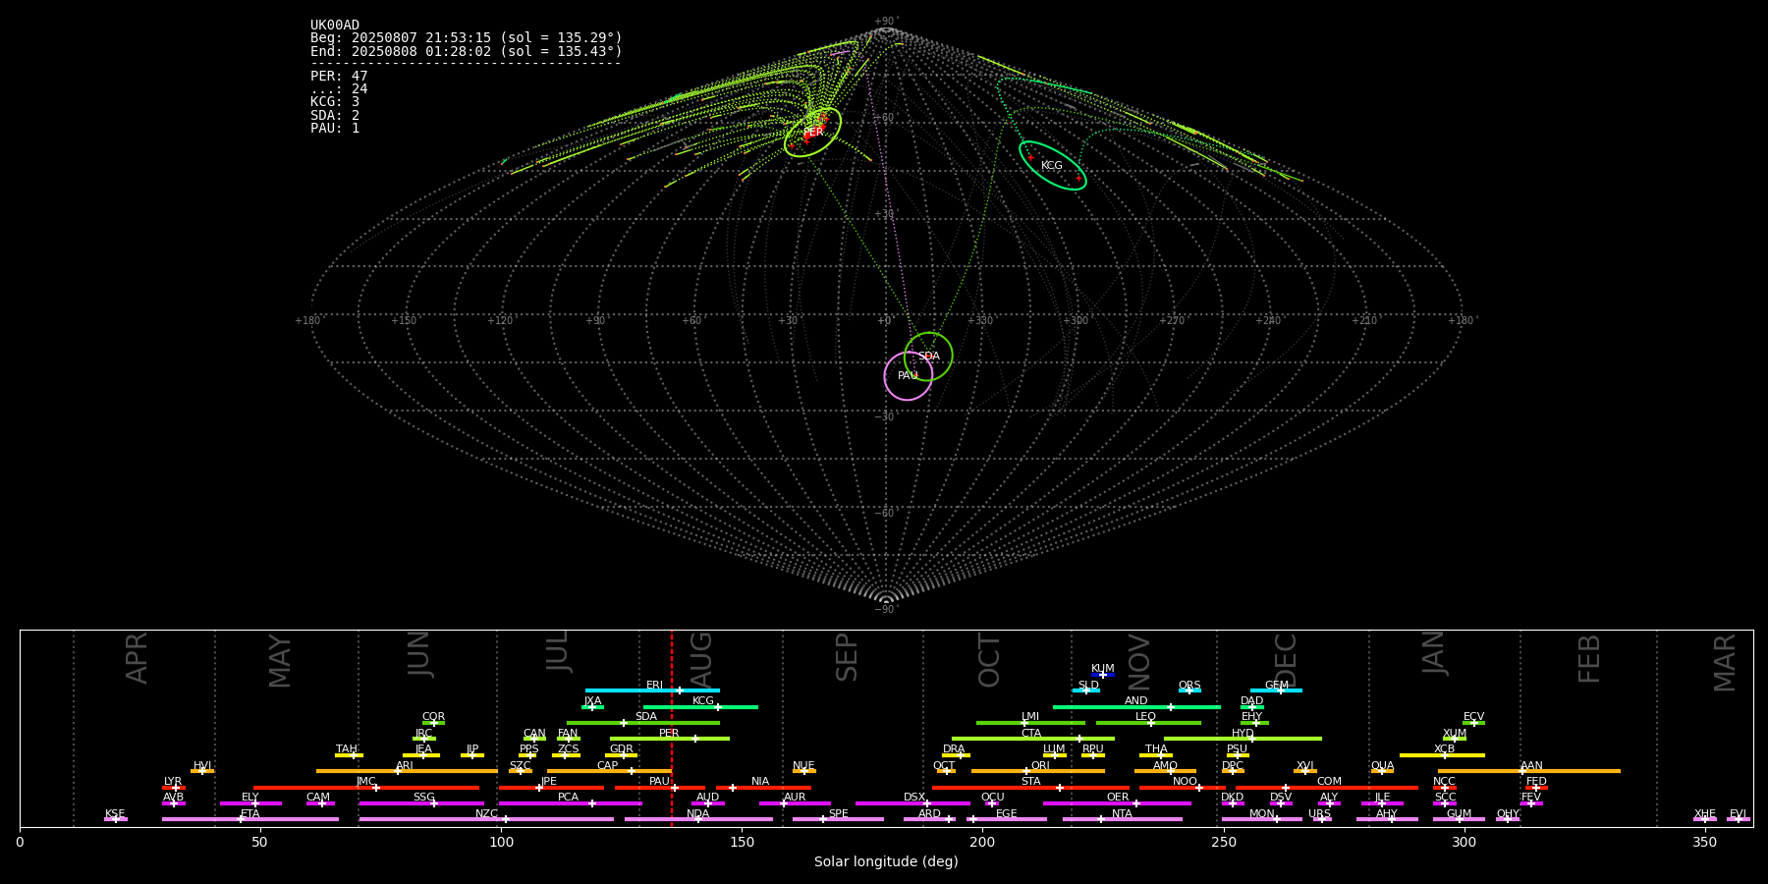Click the DRA shower bar in timeline
Image resolution: width=1768 pixels, height=884 pixels.
coord(956,755)
